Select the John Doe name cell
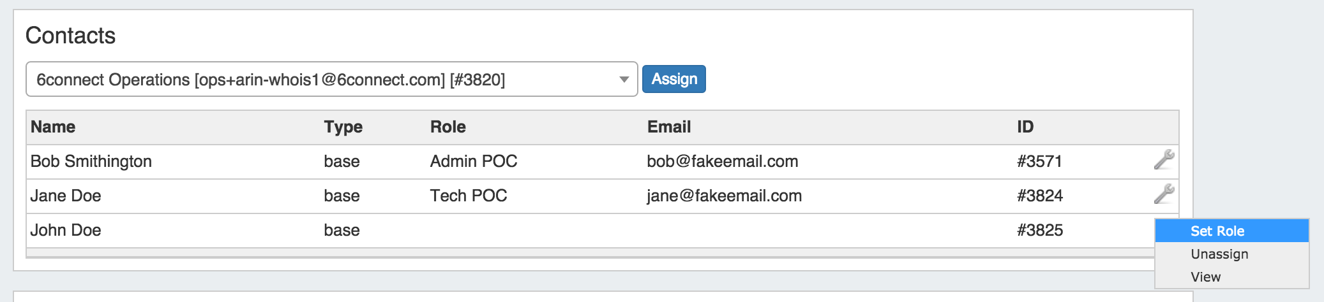 coord(65,230)
